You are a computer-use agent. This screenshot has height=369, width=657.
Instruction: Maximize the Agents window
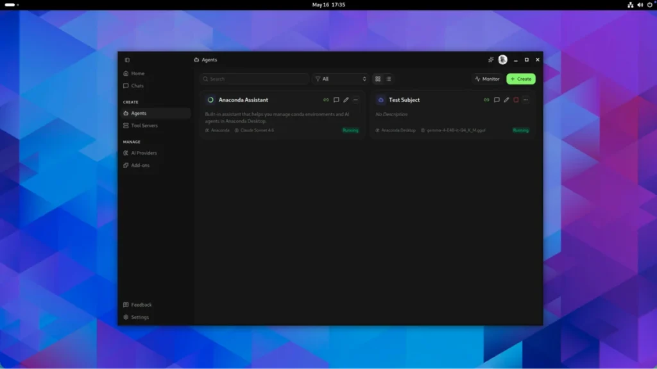[x=527, y=60]
